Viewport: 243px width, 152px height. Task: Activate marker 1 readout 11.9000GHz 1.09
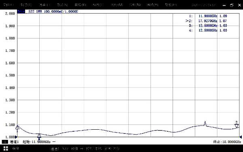point(208,16)
